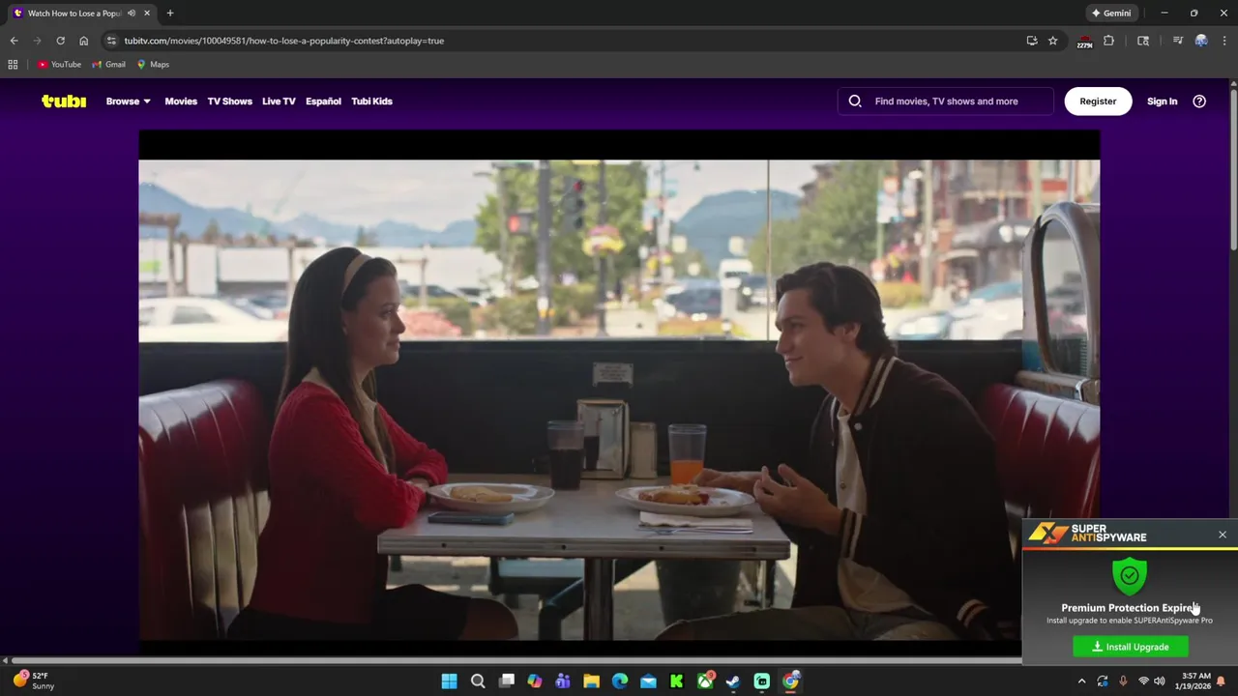Screen dimensions: 1238x696
Task: Open the Mail app on taskbar
Action: click(648, 681)
